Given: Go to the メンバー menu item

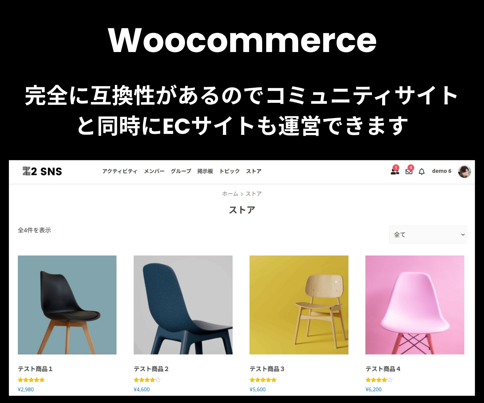Looking at the screenshot, I should [x=154, y=171].
